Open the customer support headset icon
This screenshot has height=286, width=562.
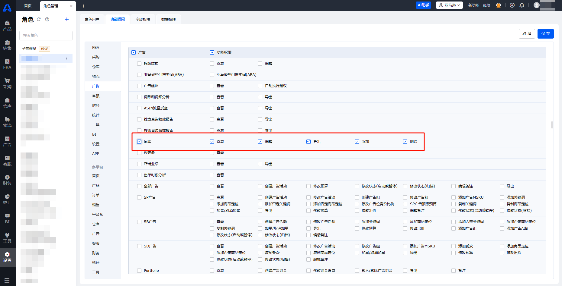[x=499, y=5]
